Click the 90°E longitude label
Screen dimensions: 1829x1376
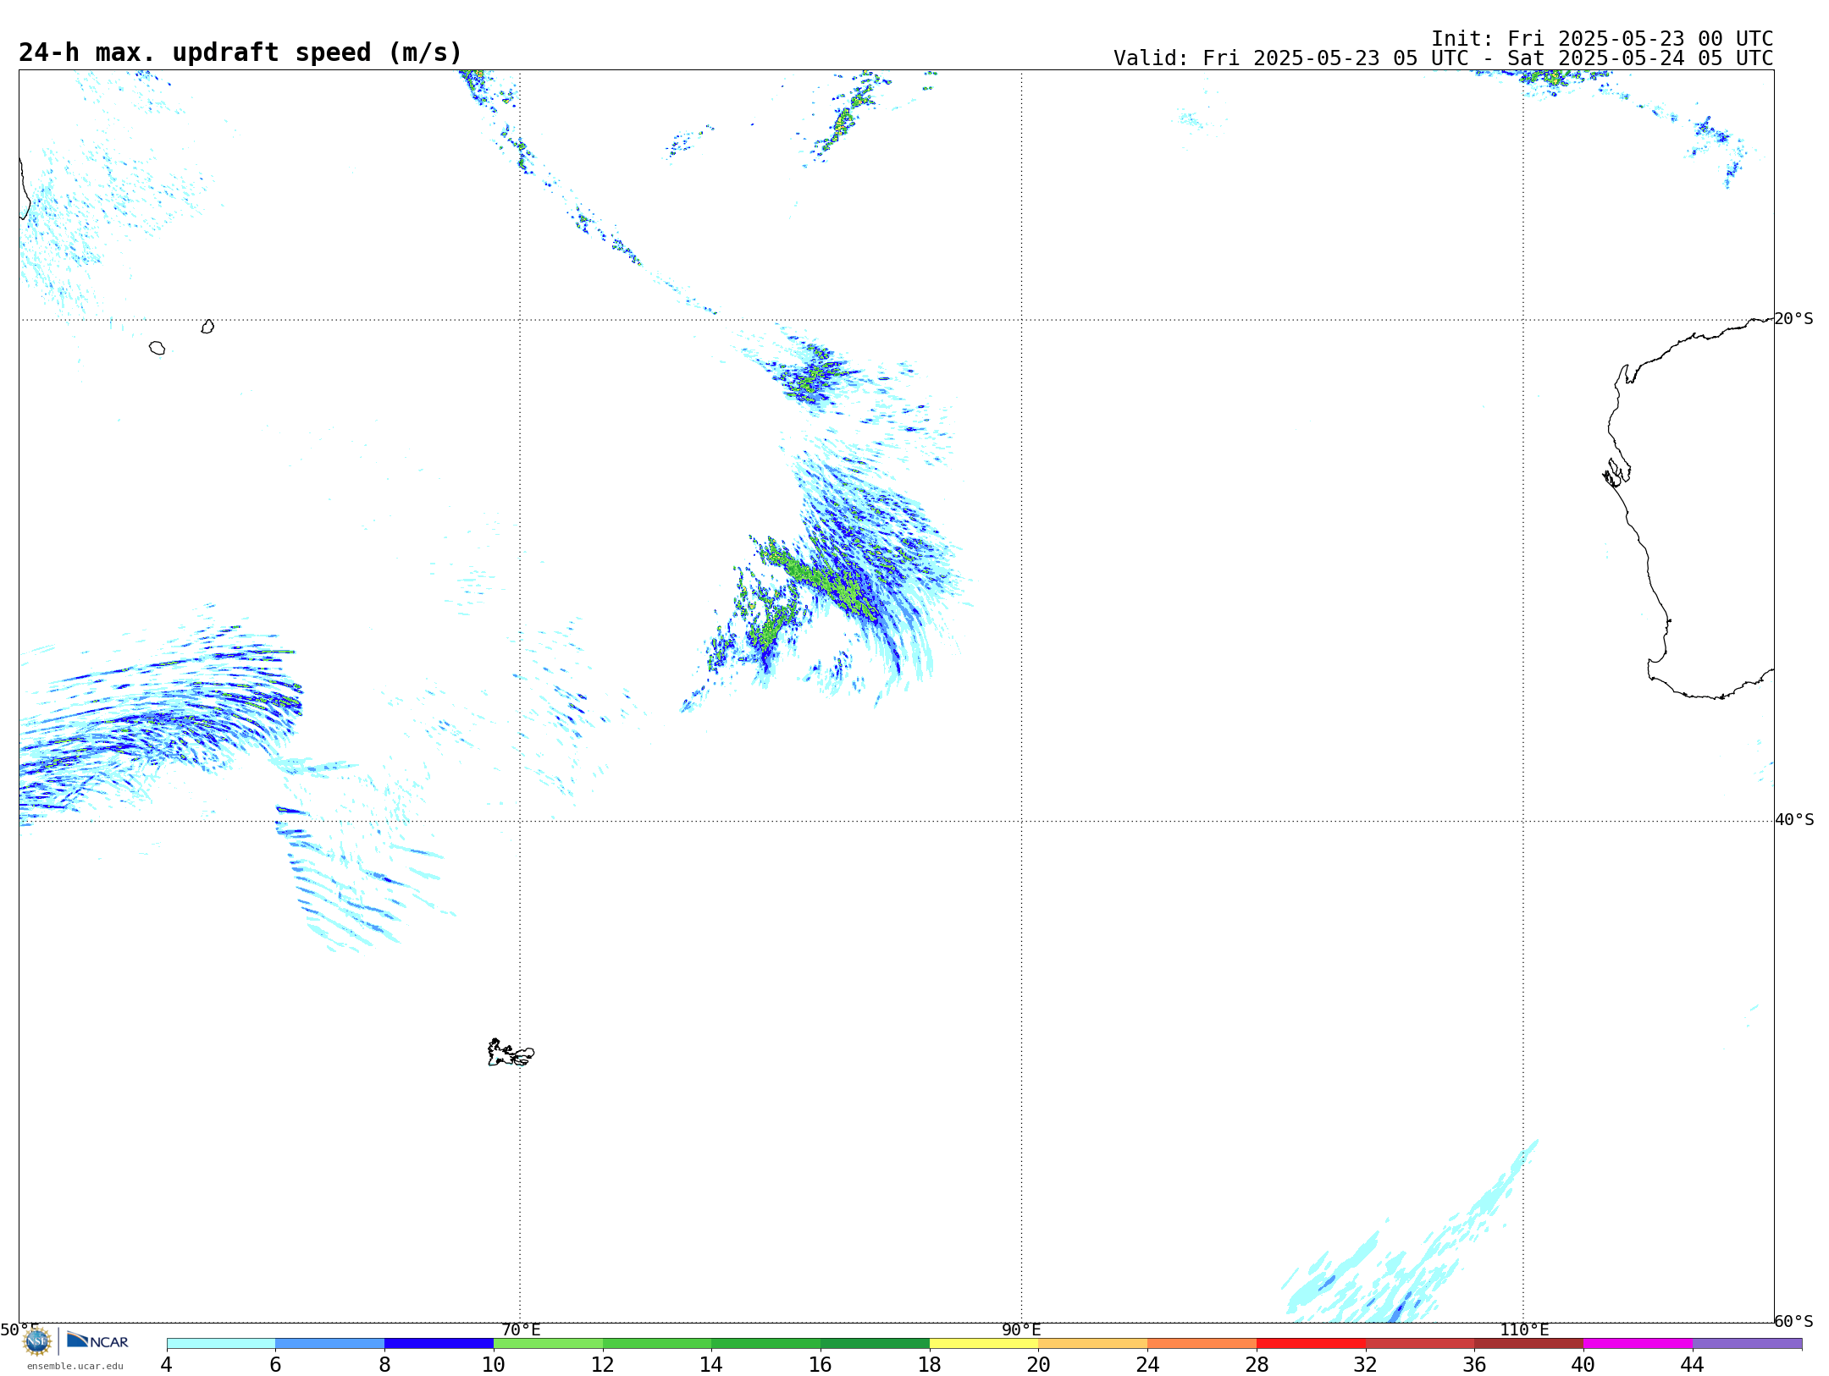(x=1021, y=1329)
